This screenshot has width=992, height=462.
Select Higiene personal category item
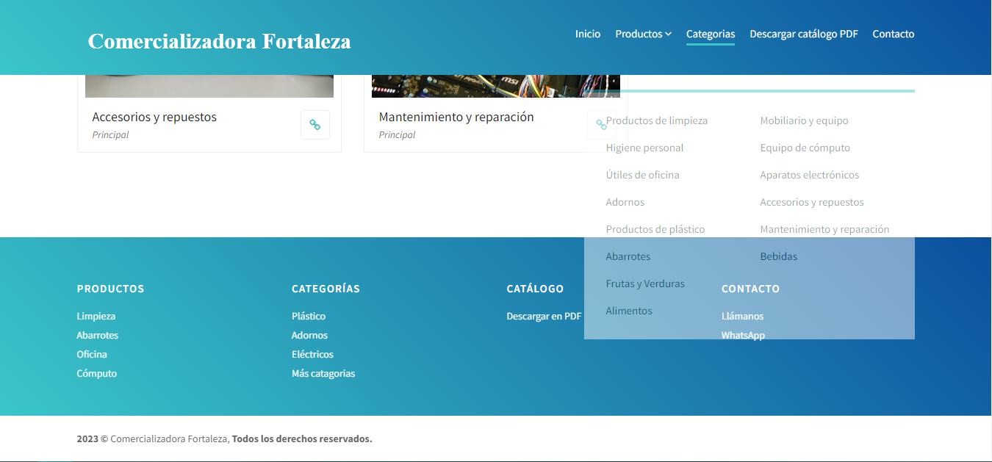(x=644, y=148)
